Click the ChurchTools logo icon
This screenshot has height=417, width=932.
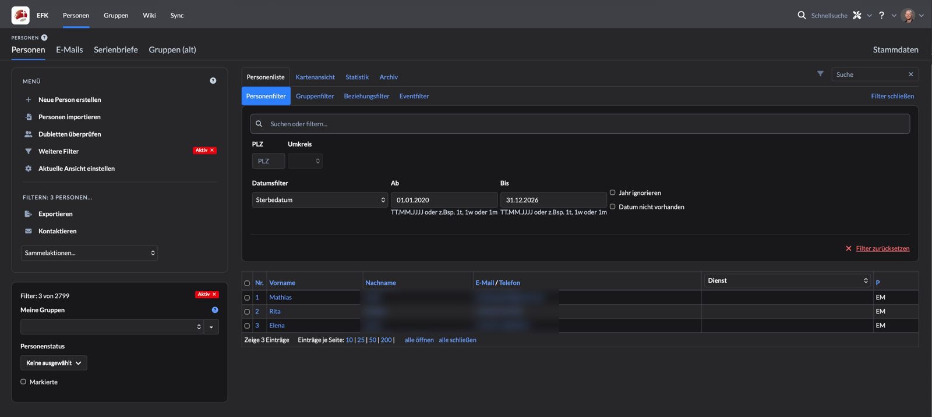pyautogui.click(x=20, y=15)
